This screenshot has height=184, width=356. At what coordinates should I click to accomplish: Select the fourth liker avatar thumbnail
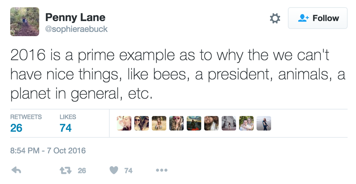(177, 123)
